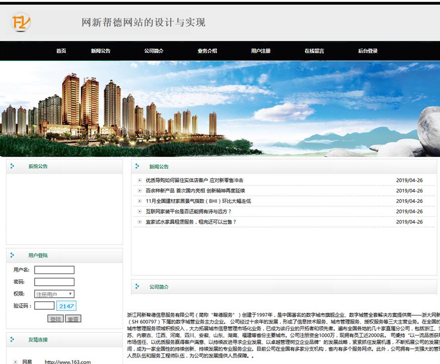
Task: Open 首页 in the navigation bar
Action: click(x=61, y=51)
